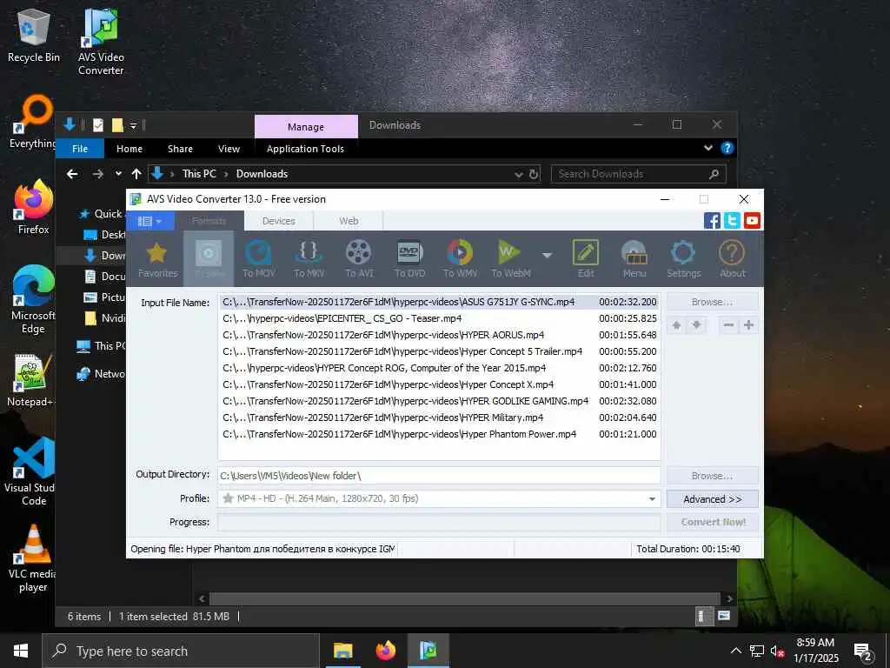Screen dimensions: 890x668
Task: Expand Explorer address bar history dropdown
Action: (518, 174)
